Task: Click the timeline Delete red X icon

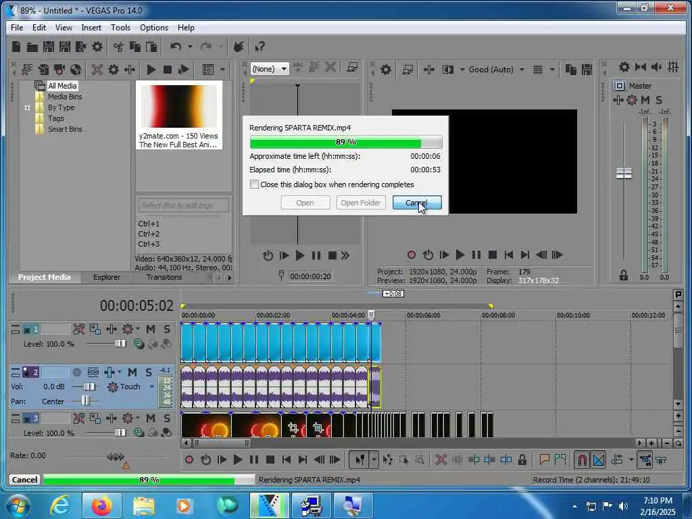Action: pos(441,460)
